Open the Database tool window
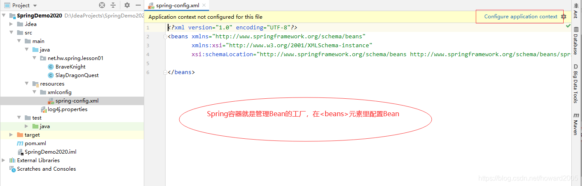Screen dimensions: 582x186 click(576, 41)
